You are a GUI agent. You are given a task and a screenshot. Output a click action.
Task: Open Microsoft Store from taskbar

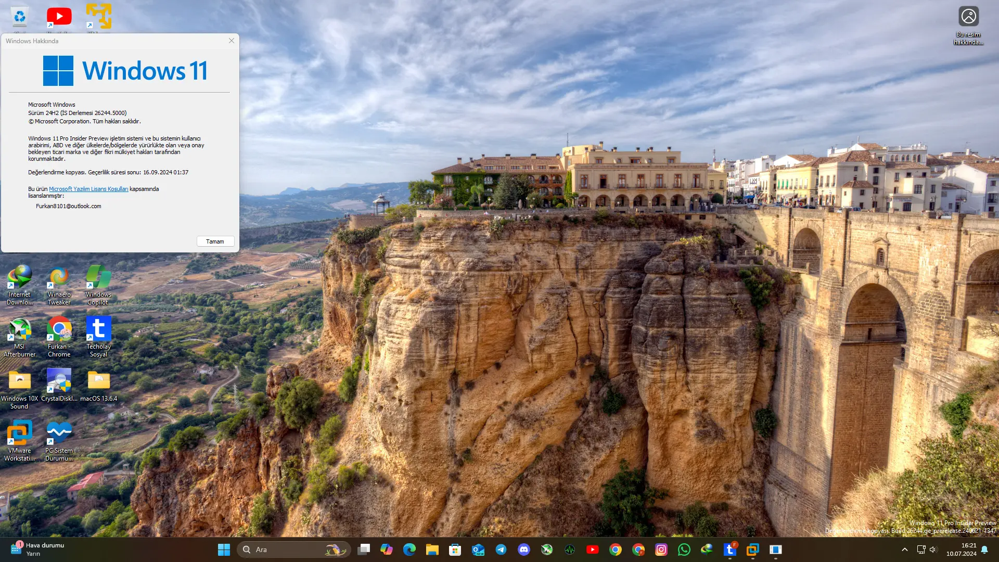tap(455, 550)
